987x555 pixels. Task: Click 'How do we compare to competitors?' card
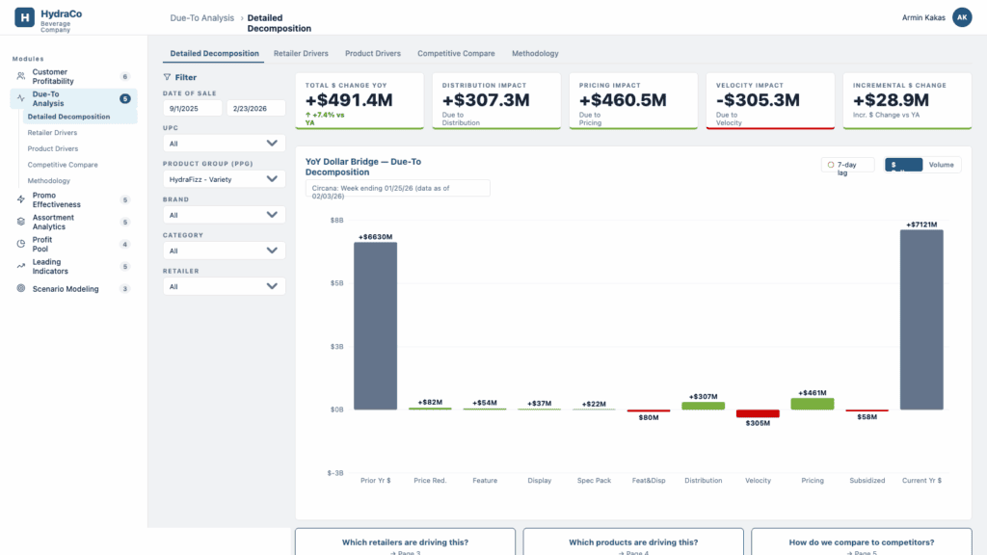click(x=861, y=542)
